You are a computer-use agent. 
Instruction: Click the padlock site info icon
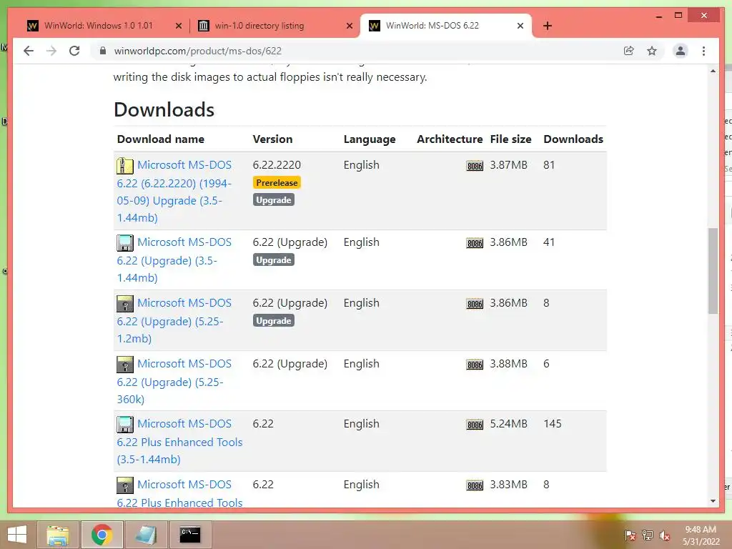click(103, 51)
